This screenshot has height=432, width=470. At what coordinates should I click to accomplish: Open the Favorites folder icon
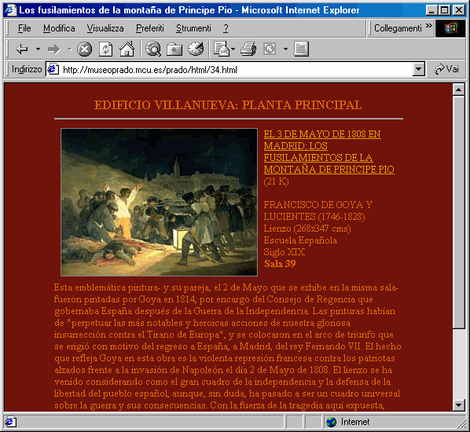(174, 49)
